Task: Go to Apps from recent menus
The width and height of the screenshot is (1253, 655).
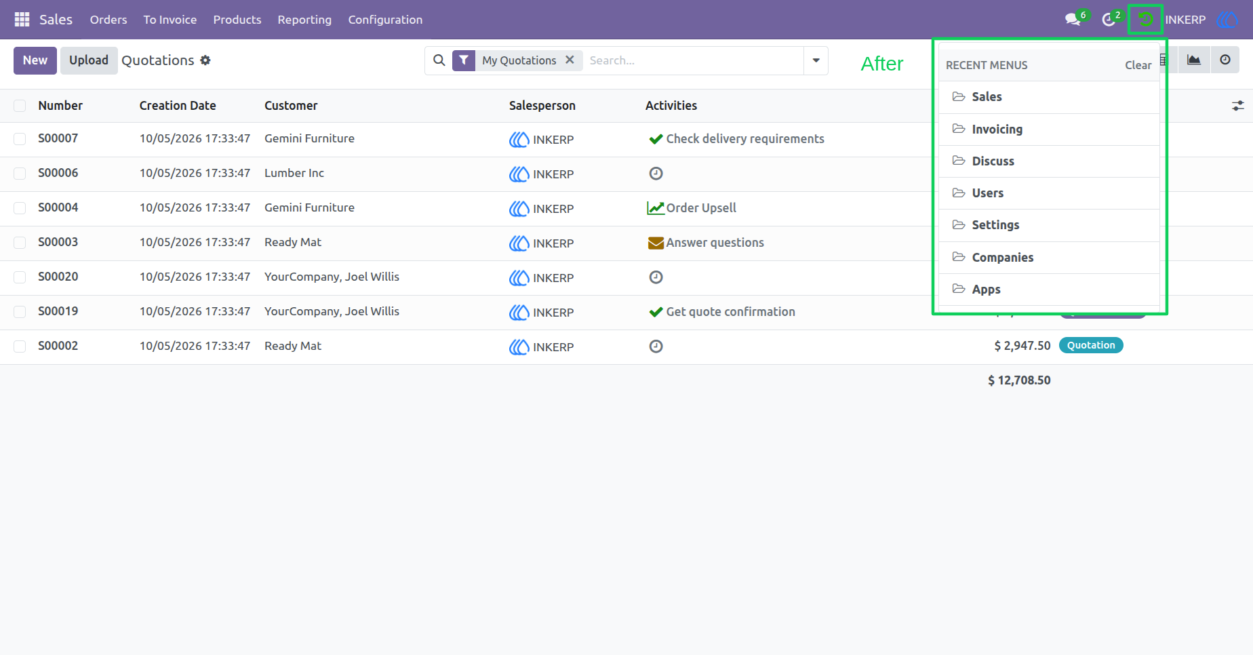Action: [x=1049, y=290]
